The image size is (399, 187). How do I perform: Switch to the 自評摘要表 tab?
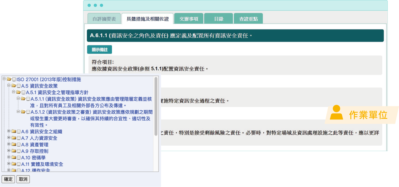pyautogui.click(x=104, y=19)
